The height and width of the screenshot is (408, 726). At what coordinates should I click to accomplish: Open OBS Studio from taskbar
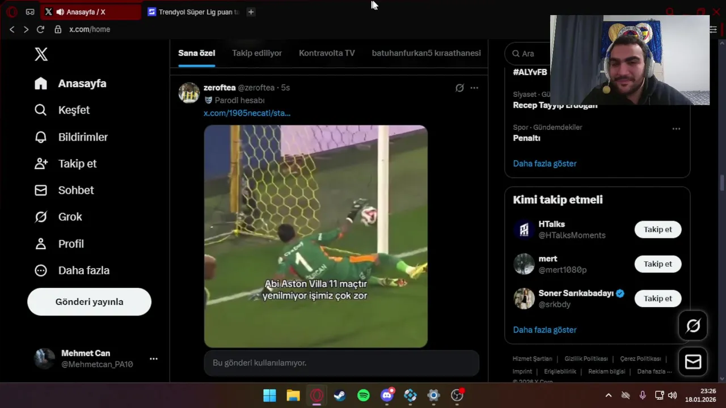(x=457, y=396)
